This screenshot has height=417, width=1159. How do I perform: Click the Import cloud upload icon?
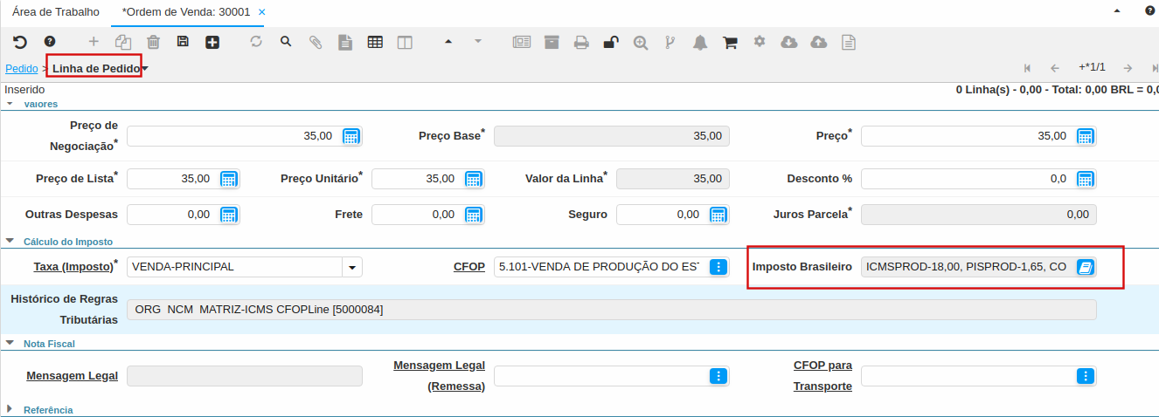819,42
